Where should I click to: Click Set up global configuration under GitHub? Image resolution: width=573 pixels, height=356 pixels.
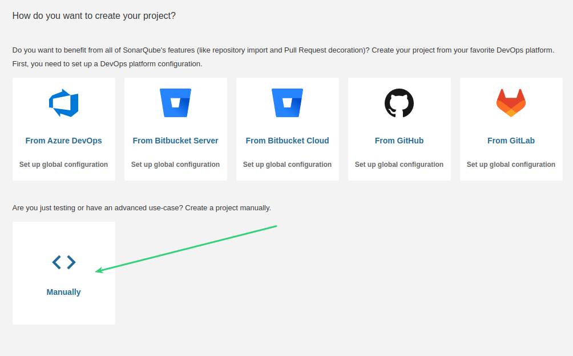pos(399,164)
